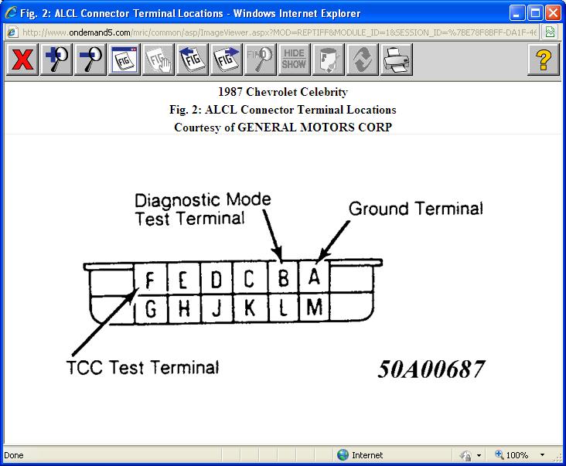Screen dimensions: 566x466
Task: Click the Find magnifier toolbar icon
Action: pos(260,60)
